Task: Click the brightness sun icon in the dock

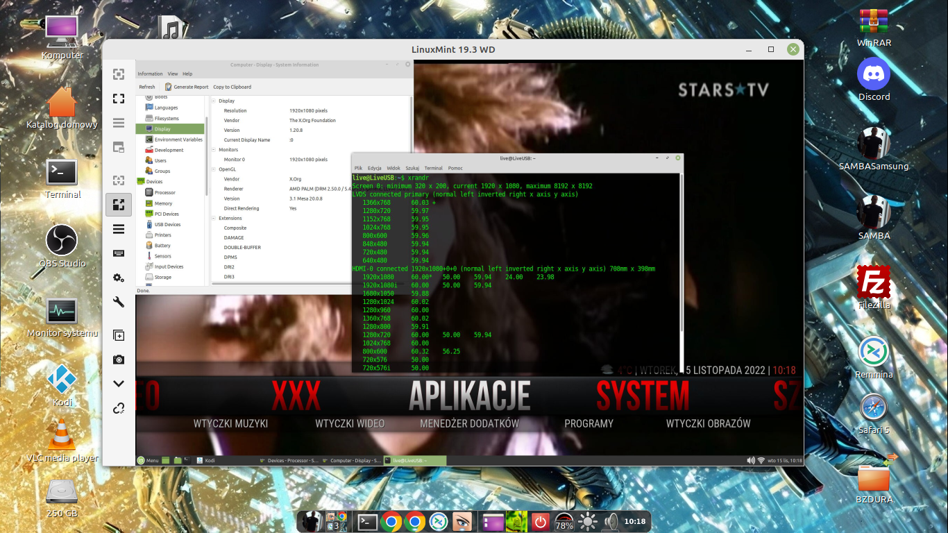Action: pyautogui.click(x=588, y=522)
